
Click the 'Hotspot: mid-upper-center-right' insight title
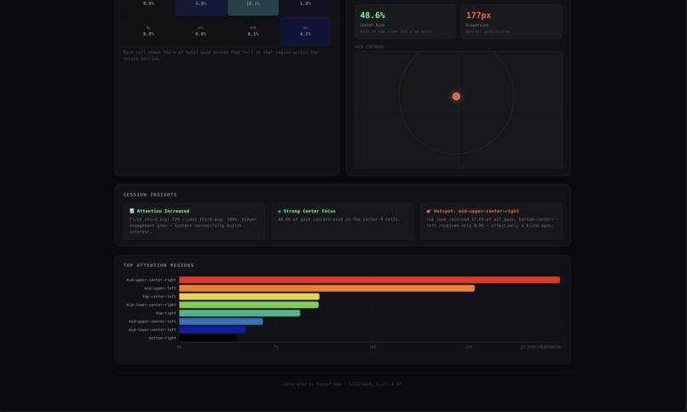pos(476,211)
